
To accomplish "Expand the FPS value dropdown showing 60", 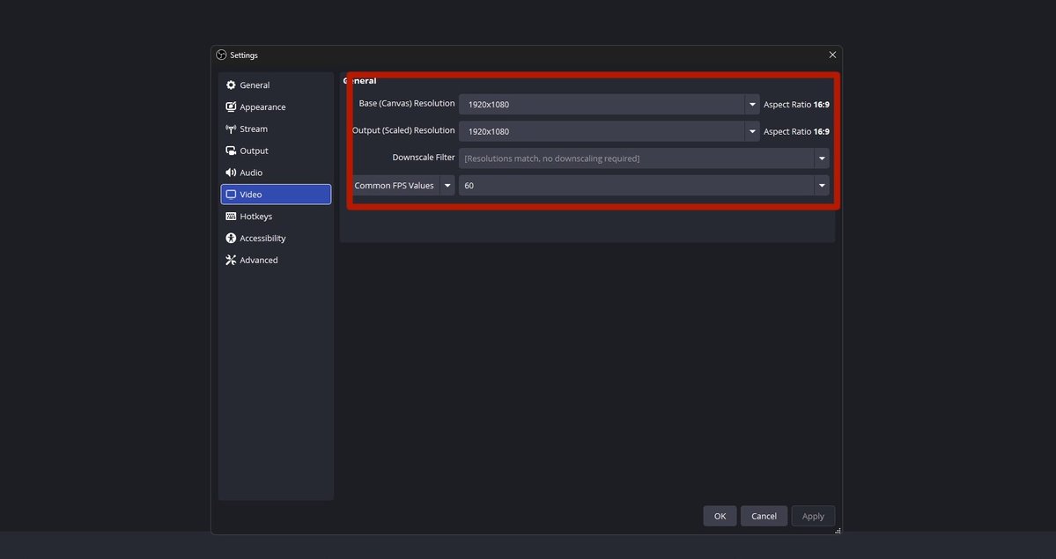I will [821, 185].
